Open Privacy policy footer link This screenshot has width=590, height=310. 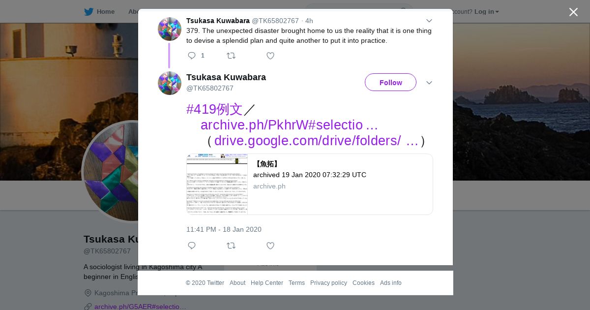tap(328, 283)
